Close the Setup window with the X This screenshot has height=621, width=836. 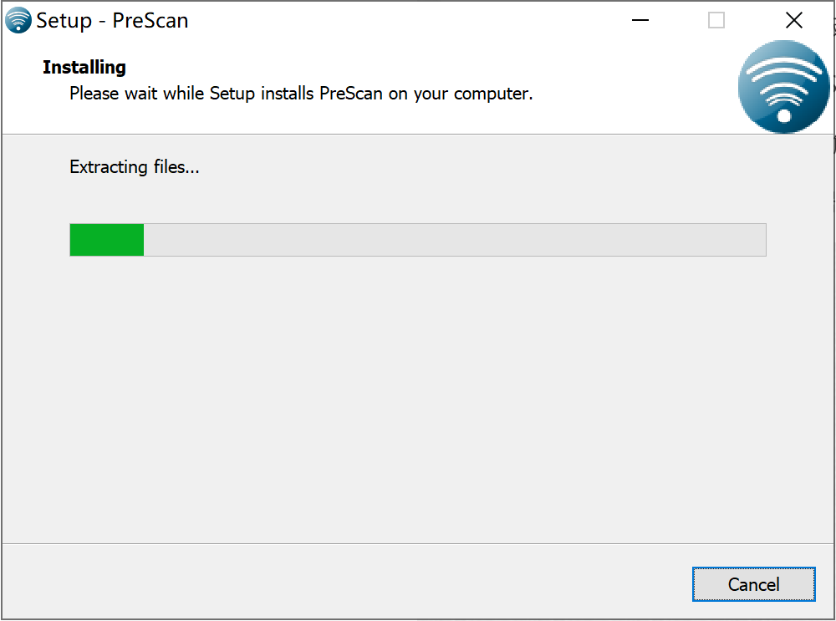coord(794,20)
